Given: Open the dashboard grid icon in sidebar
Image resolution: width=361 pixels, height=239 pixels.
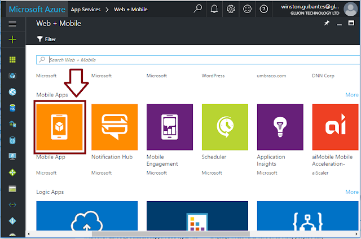Looking at the screenshot, I should click(x=12, y=60).
